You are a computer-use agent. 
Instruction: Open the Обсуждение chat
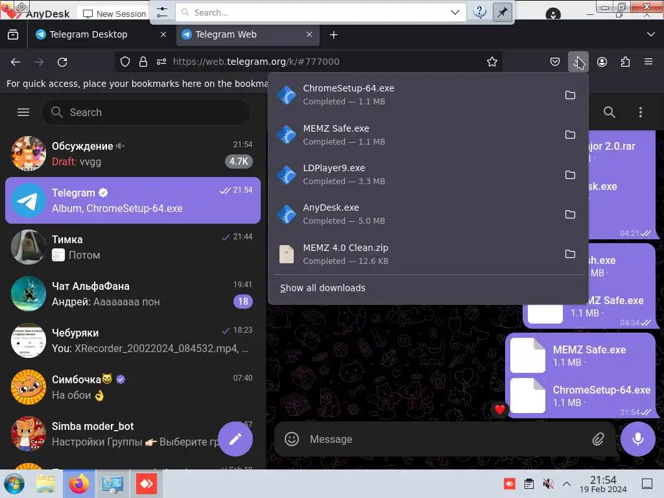(x=132, y=154)
